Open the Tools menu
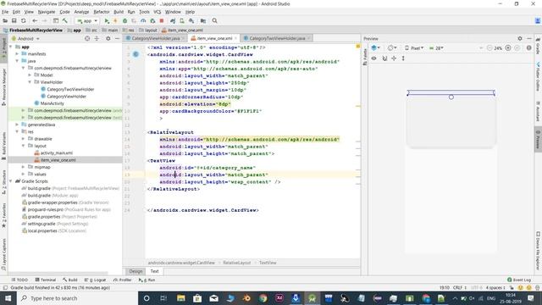The image size is (542, 305). (144, 12)
